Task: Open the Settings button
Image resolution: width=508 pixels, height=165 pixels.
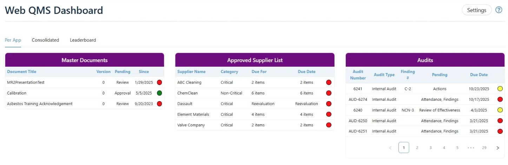Action: 476,10
